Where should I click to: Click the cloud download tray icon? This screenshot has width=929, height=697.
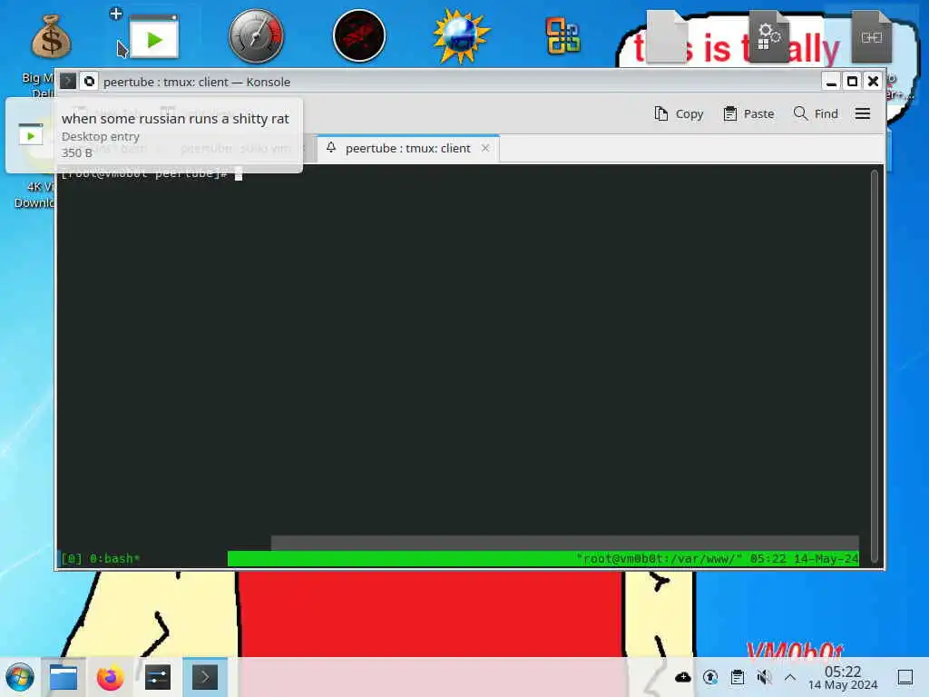click(x=682, y=677)
